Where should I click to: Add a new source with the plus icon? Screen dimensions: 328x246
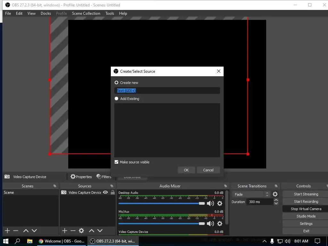(x=65, y=231)
